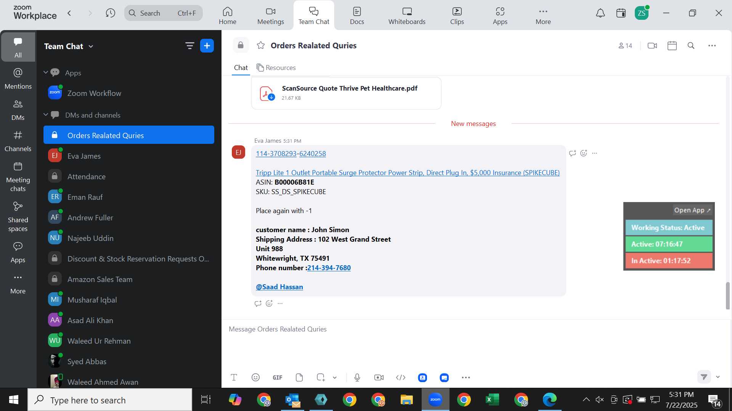
Task: Click the Search box
Action: coord(164,13)
